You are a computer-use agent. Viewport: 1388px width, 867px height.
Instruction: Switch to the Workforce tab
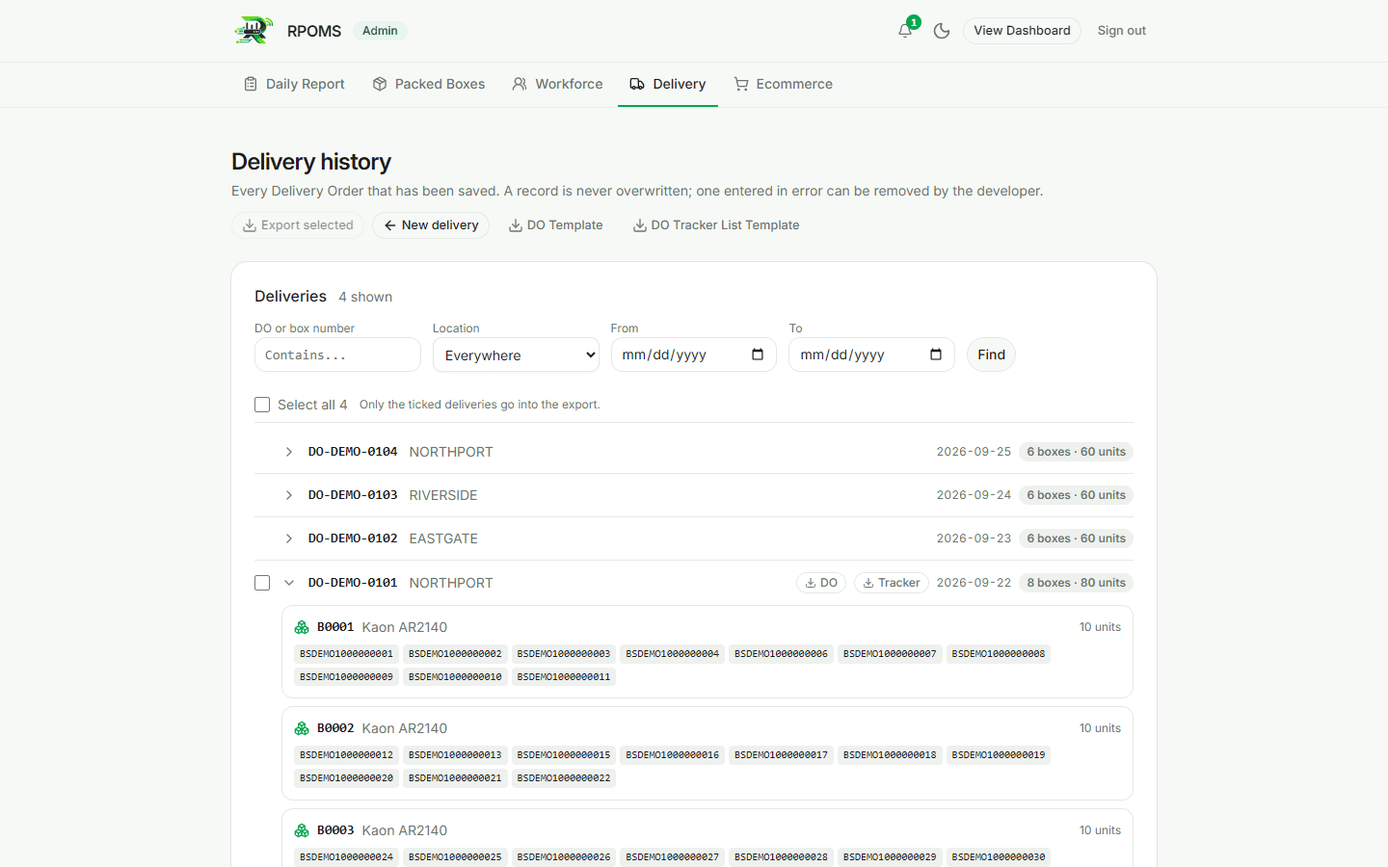pyautogui.click(x=557, y=84)
